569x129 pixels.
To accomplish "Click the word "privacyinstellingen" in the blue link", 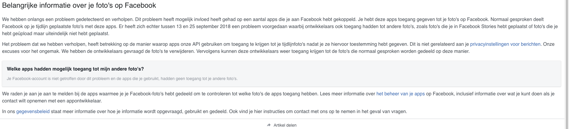I will point(489,44).
